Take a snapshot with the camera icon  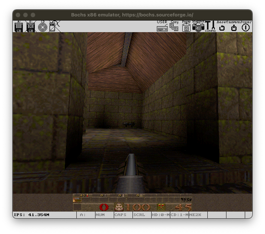click(x=198, y=27)
